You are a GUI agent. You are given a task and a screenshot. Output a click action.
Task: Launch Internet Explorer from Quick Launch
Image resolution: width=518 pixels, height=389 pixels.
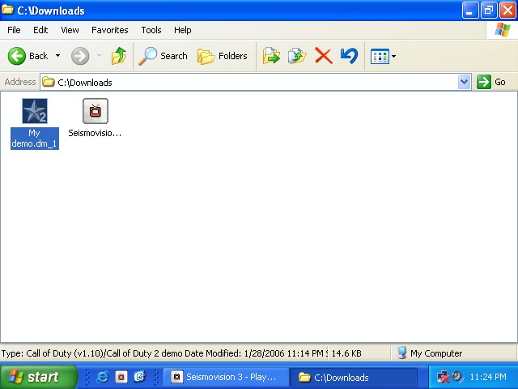point(103,377)
